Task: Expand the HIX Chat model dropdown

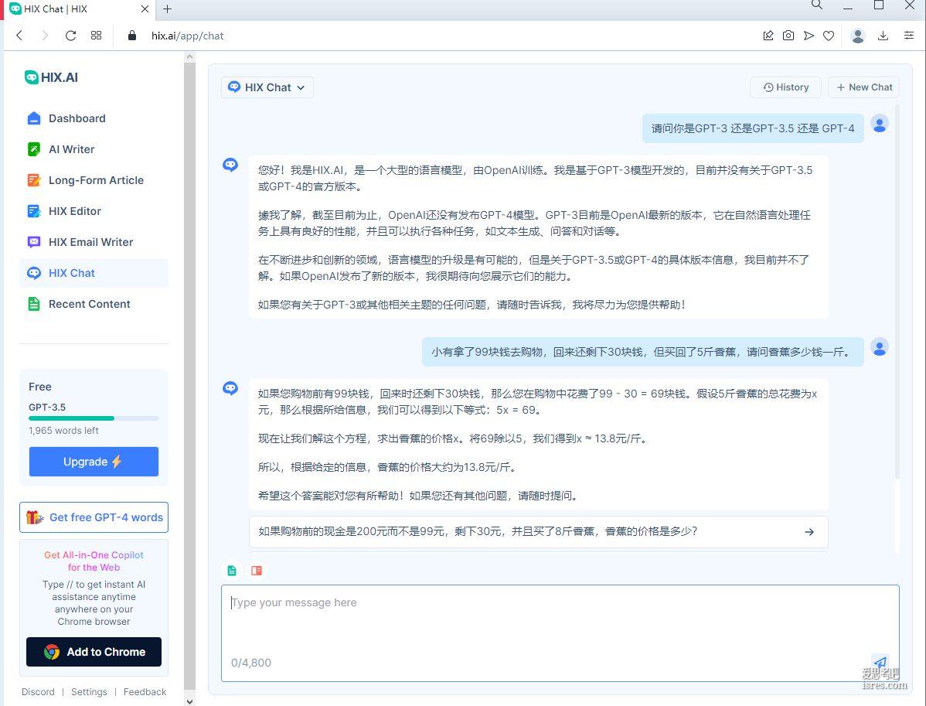Action: point(267,87)
